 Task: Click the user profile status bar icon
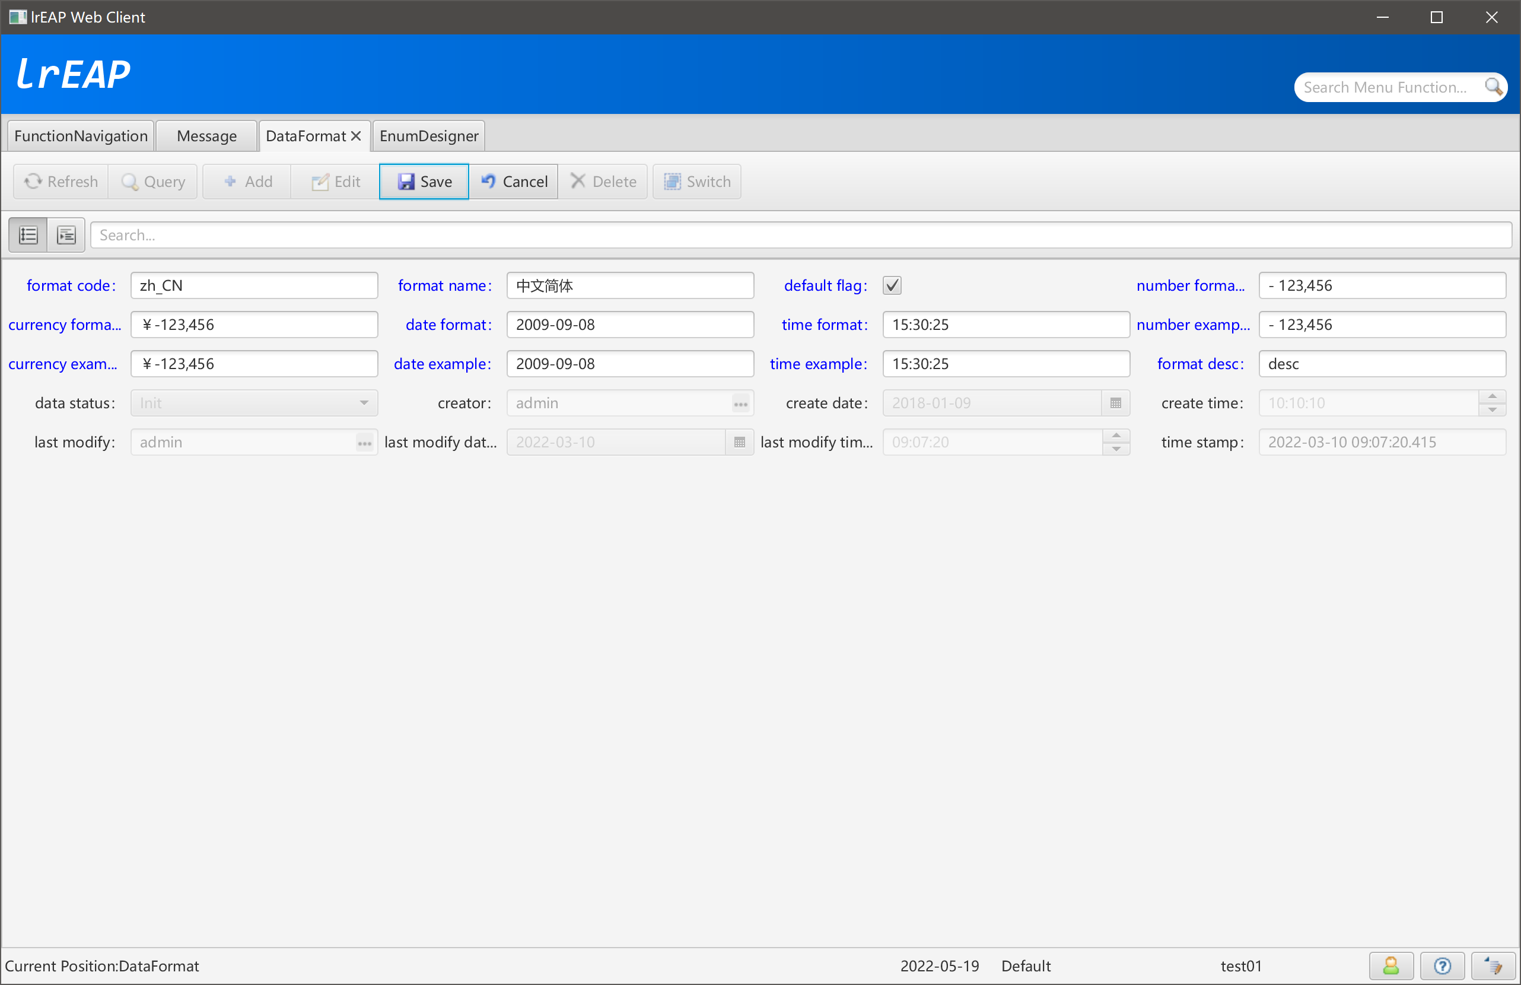(x=1390, y=966)
